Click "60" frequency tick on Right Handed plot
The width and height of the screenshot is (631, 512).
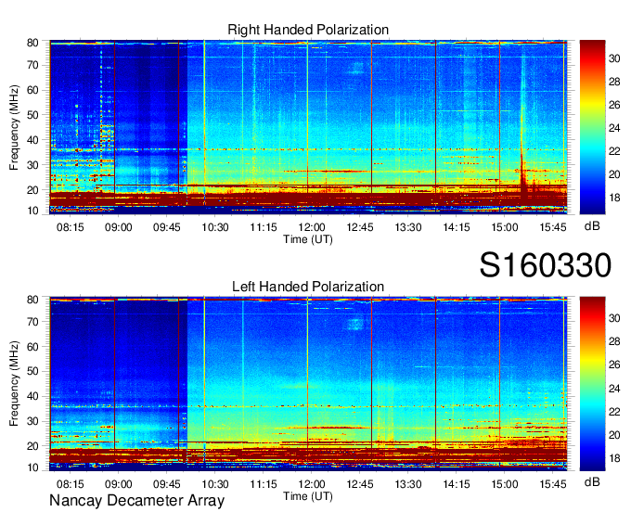pyautogui.click(x=33, y=90)
